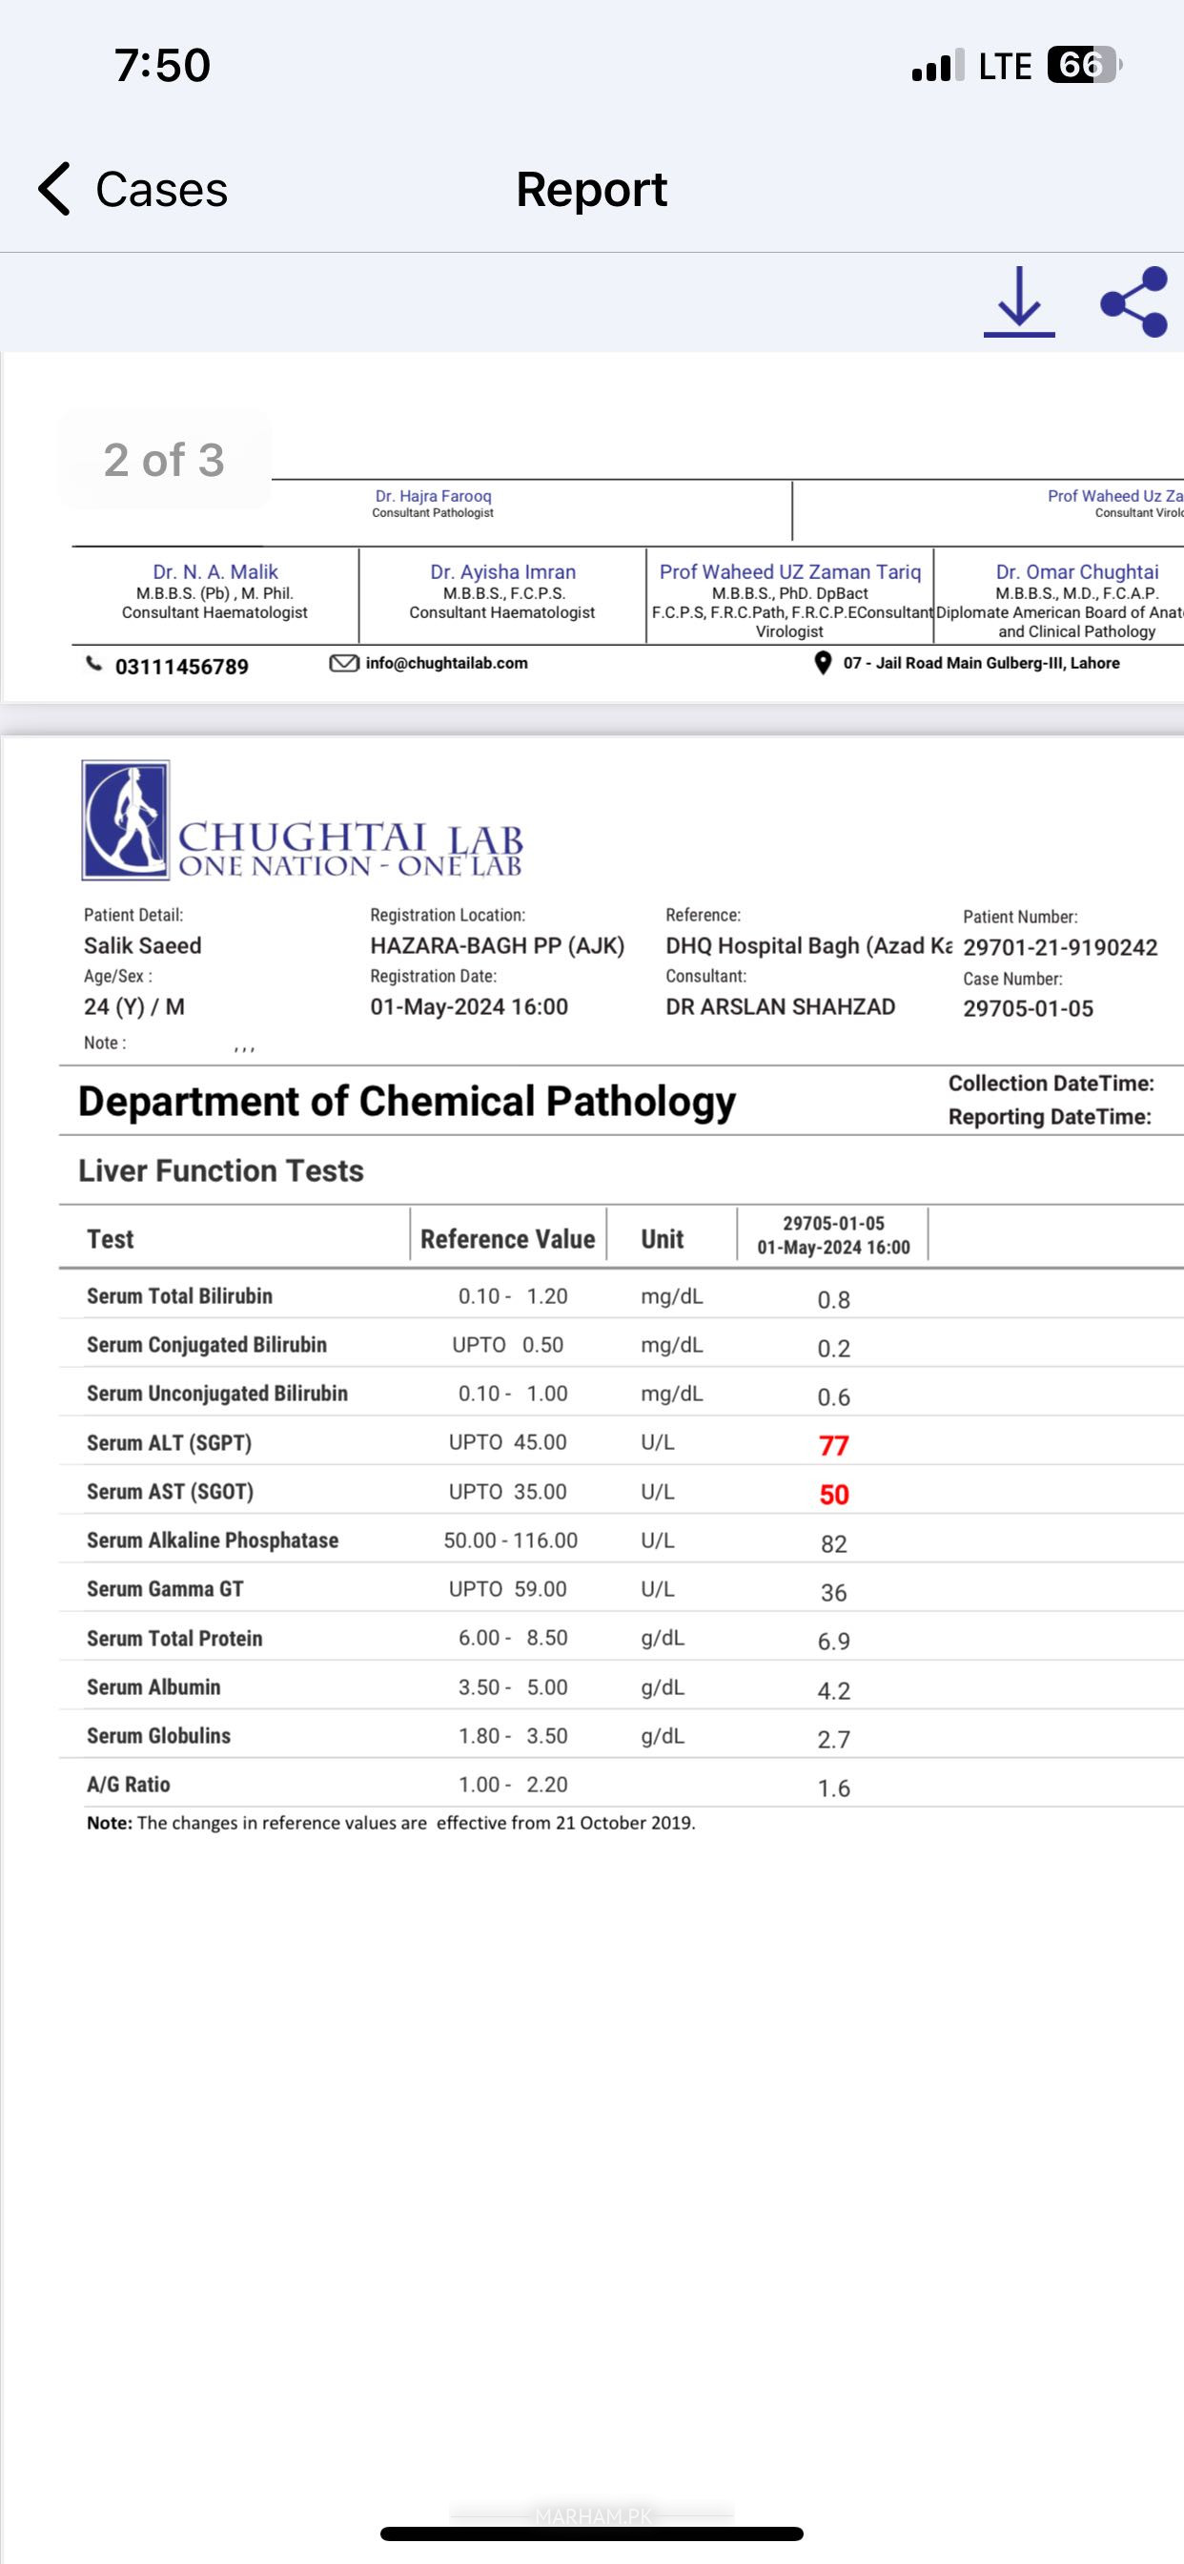Tap the battery status indicator
Viewport: 1184px width, 2564px height.
[1085, 66]
